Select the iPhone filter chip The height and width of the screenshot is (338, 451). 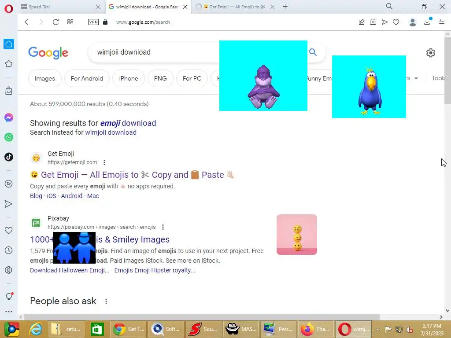click(x=129, y=78)
